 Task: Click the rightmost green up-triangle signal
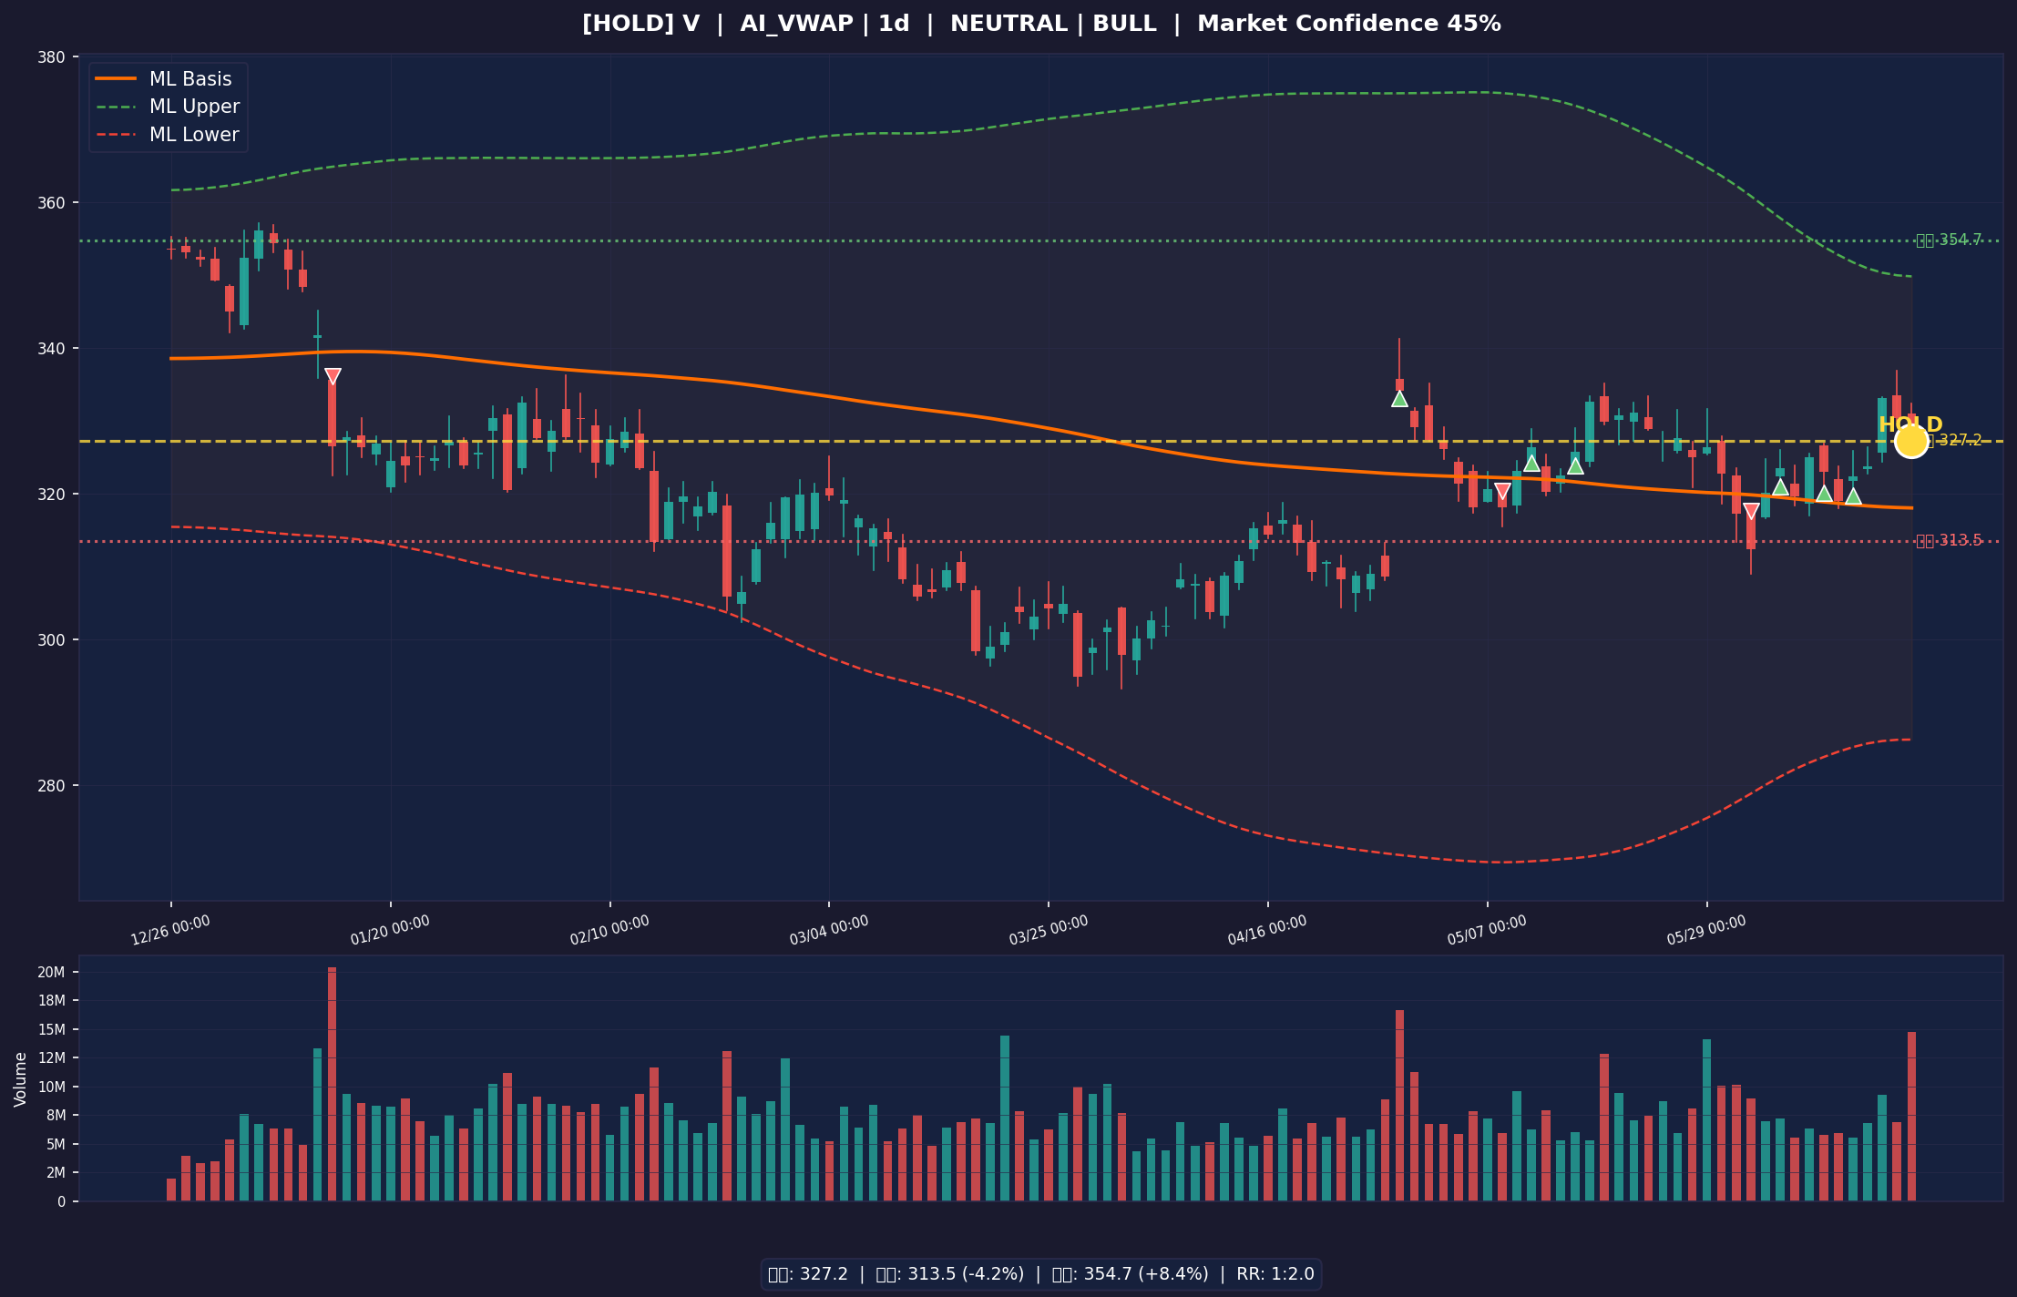(x=1853, y=496)
